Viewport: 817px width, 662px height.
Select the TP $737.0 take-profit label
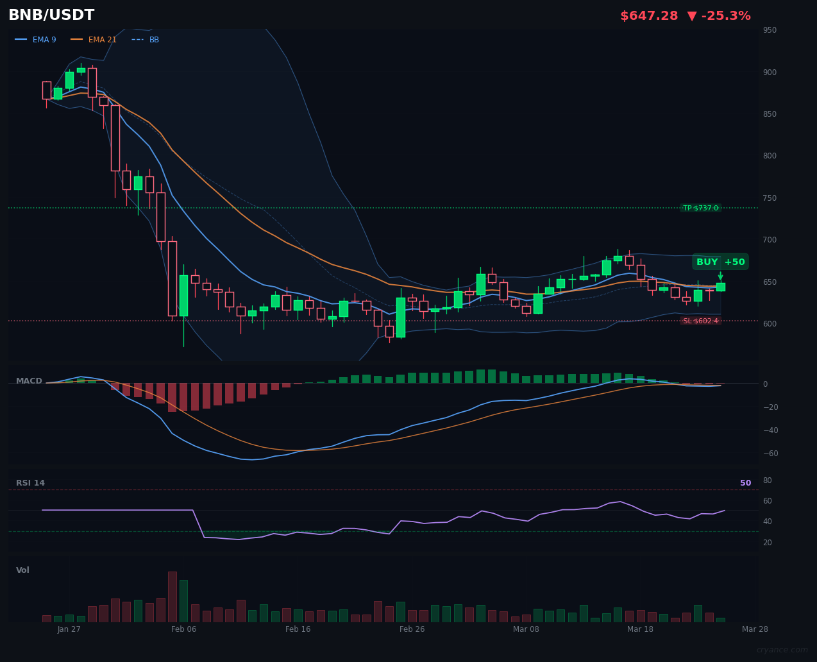pos(701,208)
